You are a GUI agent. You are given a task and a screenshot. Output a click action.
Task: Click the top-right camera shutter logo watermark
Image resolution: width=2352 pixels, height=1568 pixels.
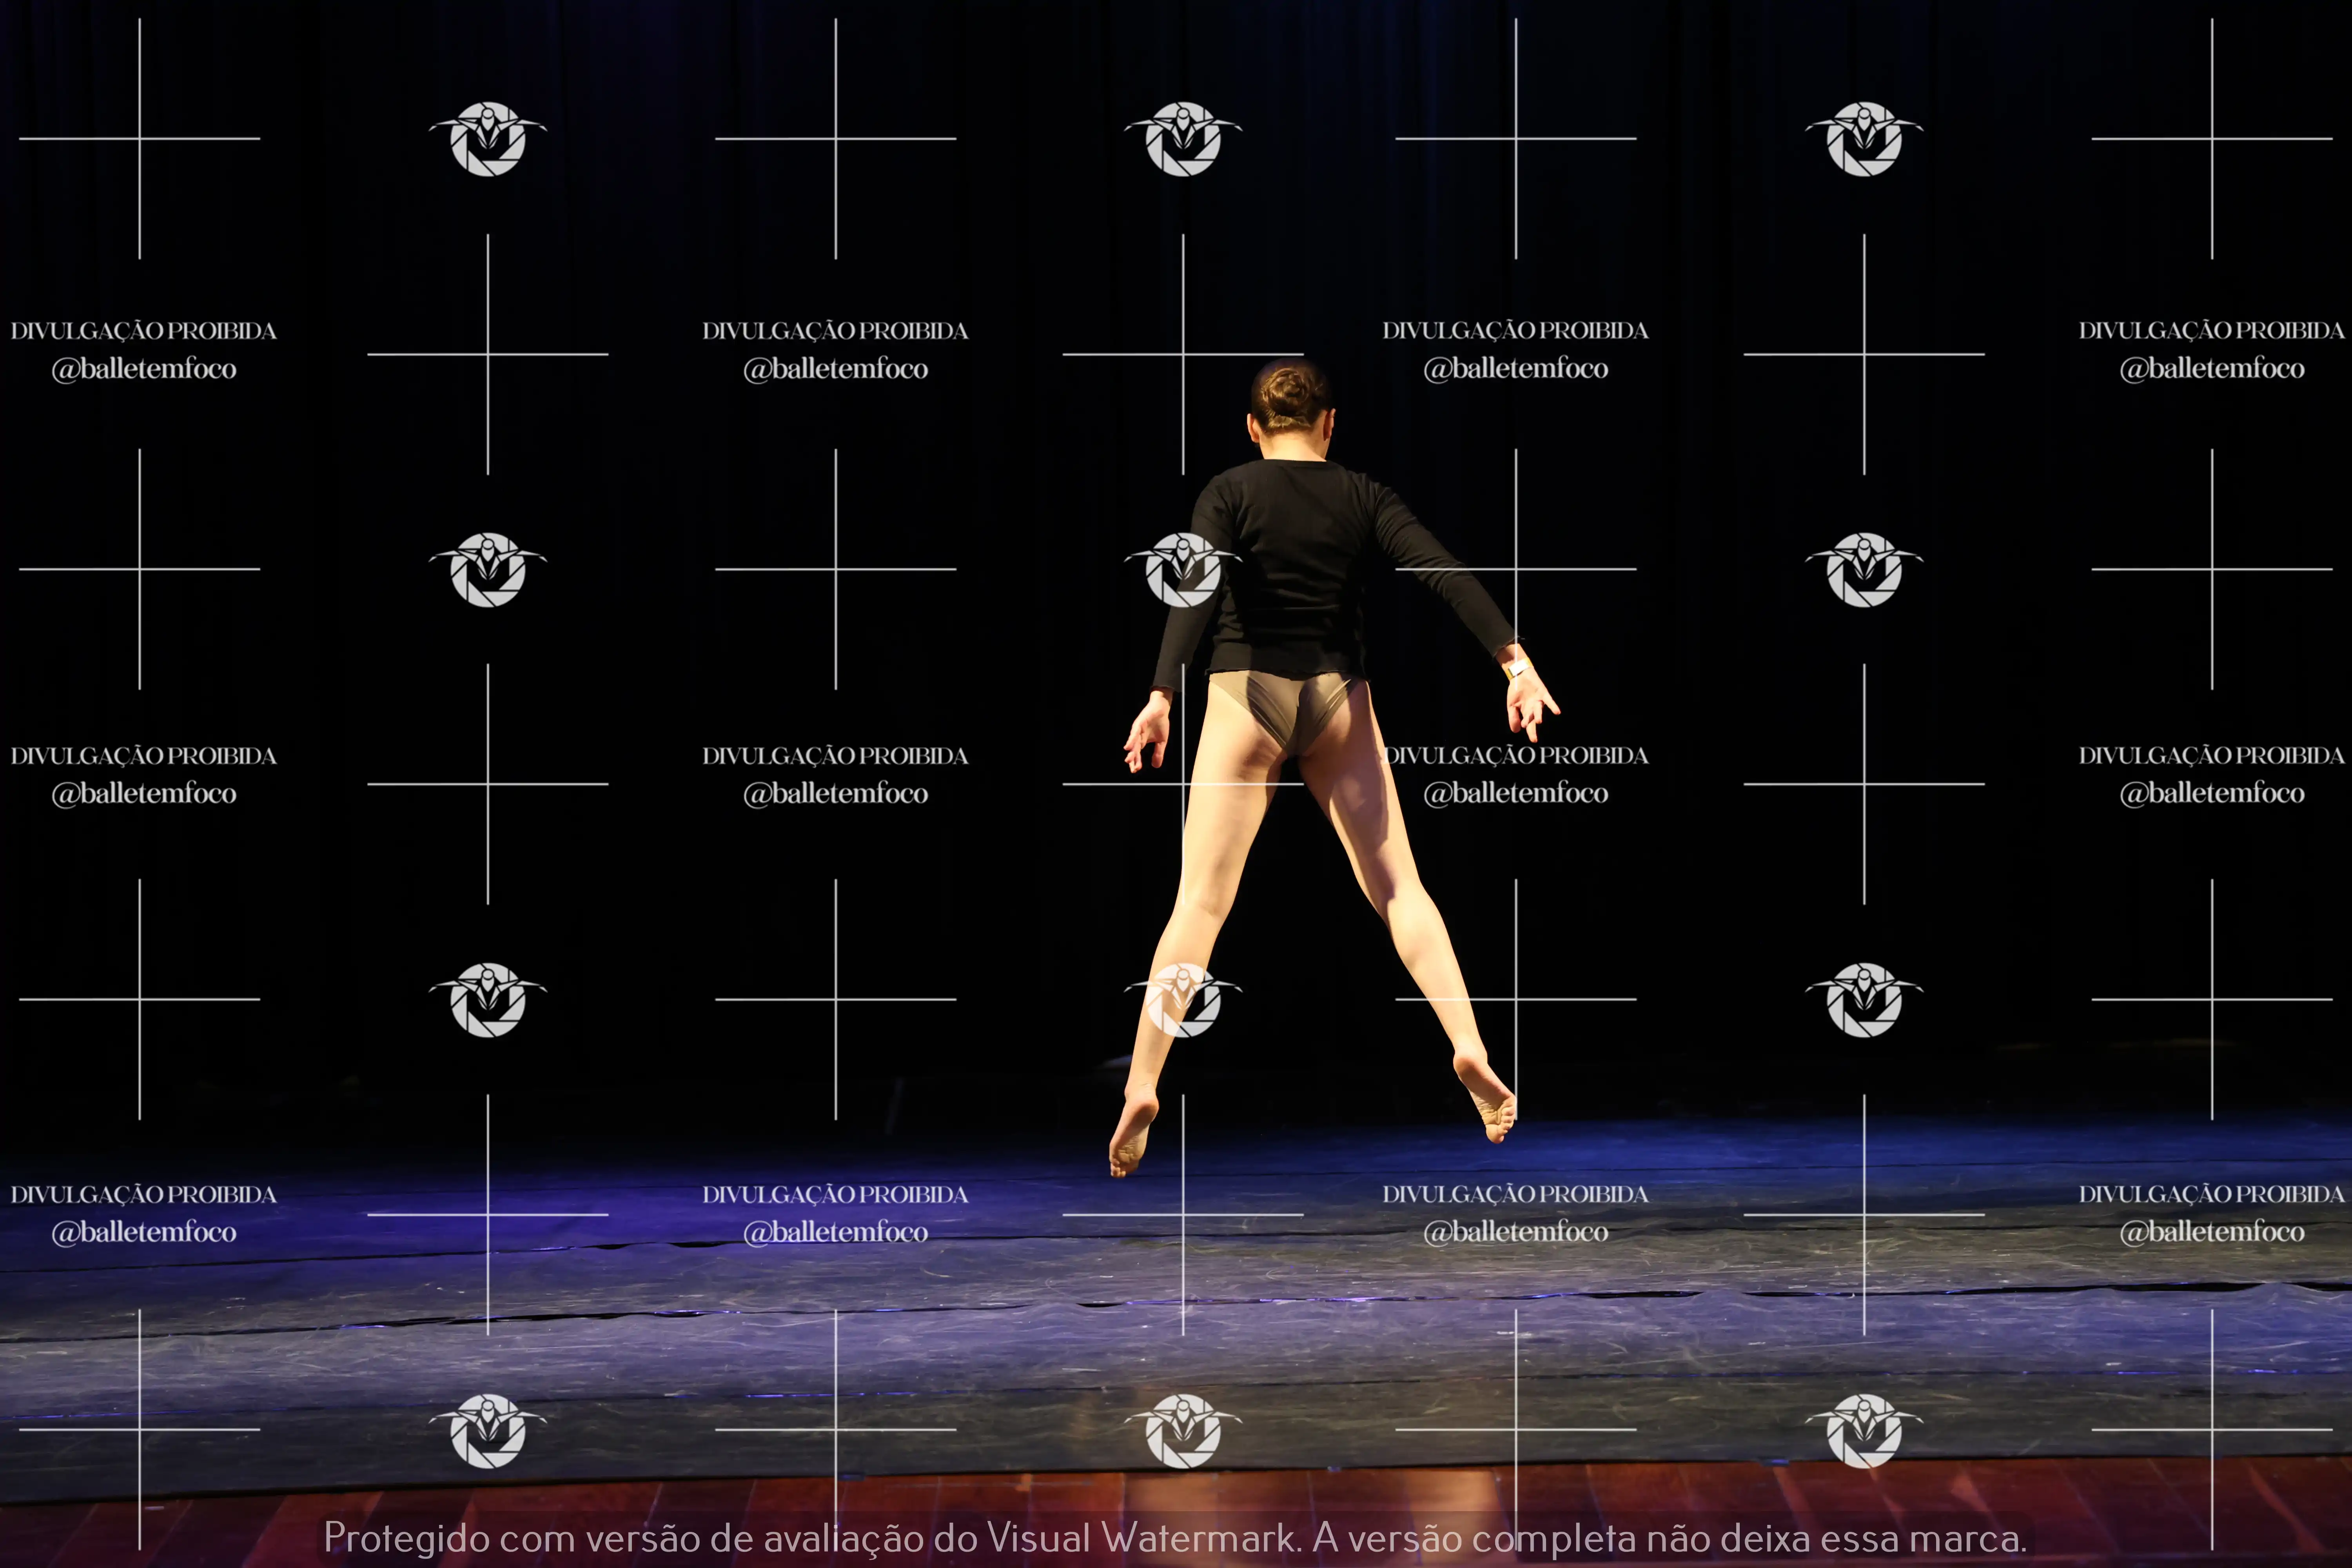1864,139
